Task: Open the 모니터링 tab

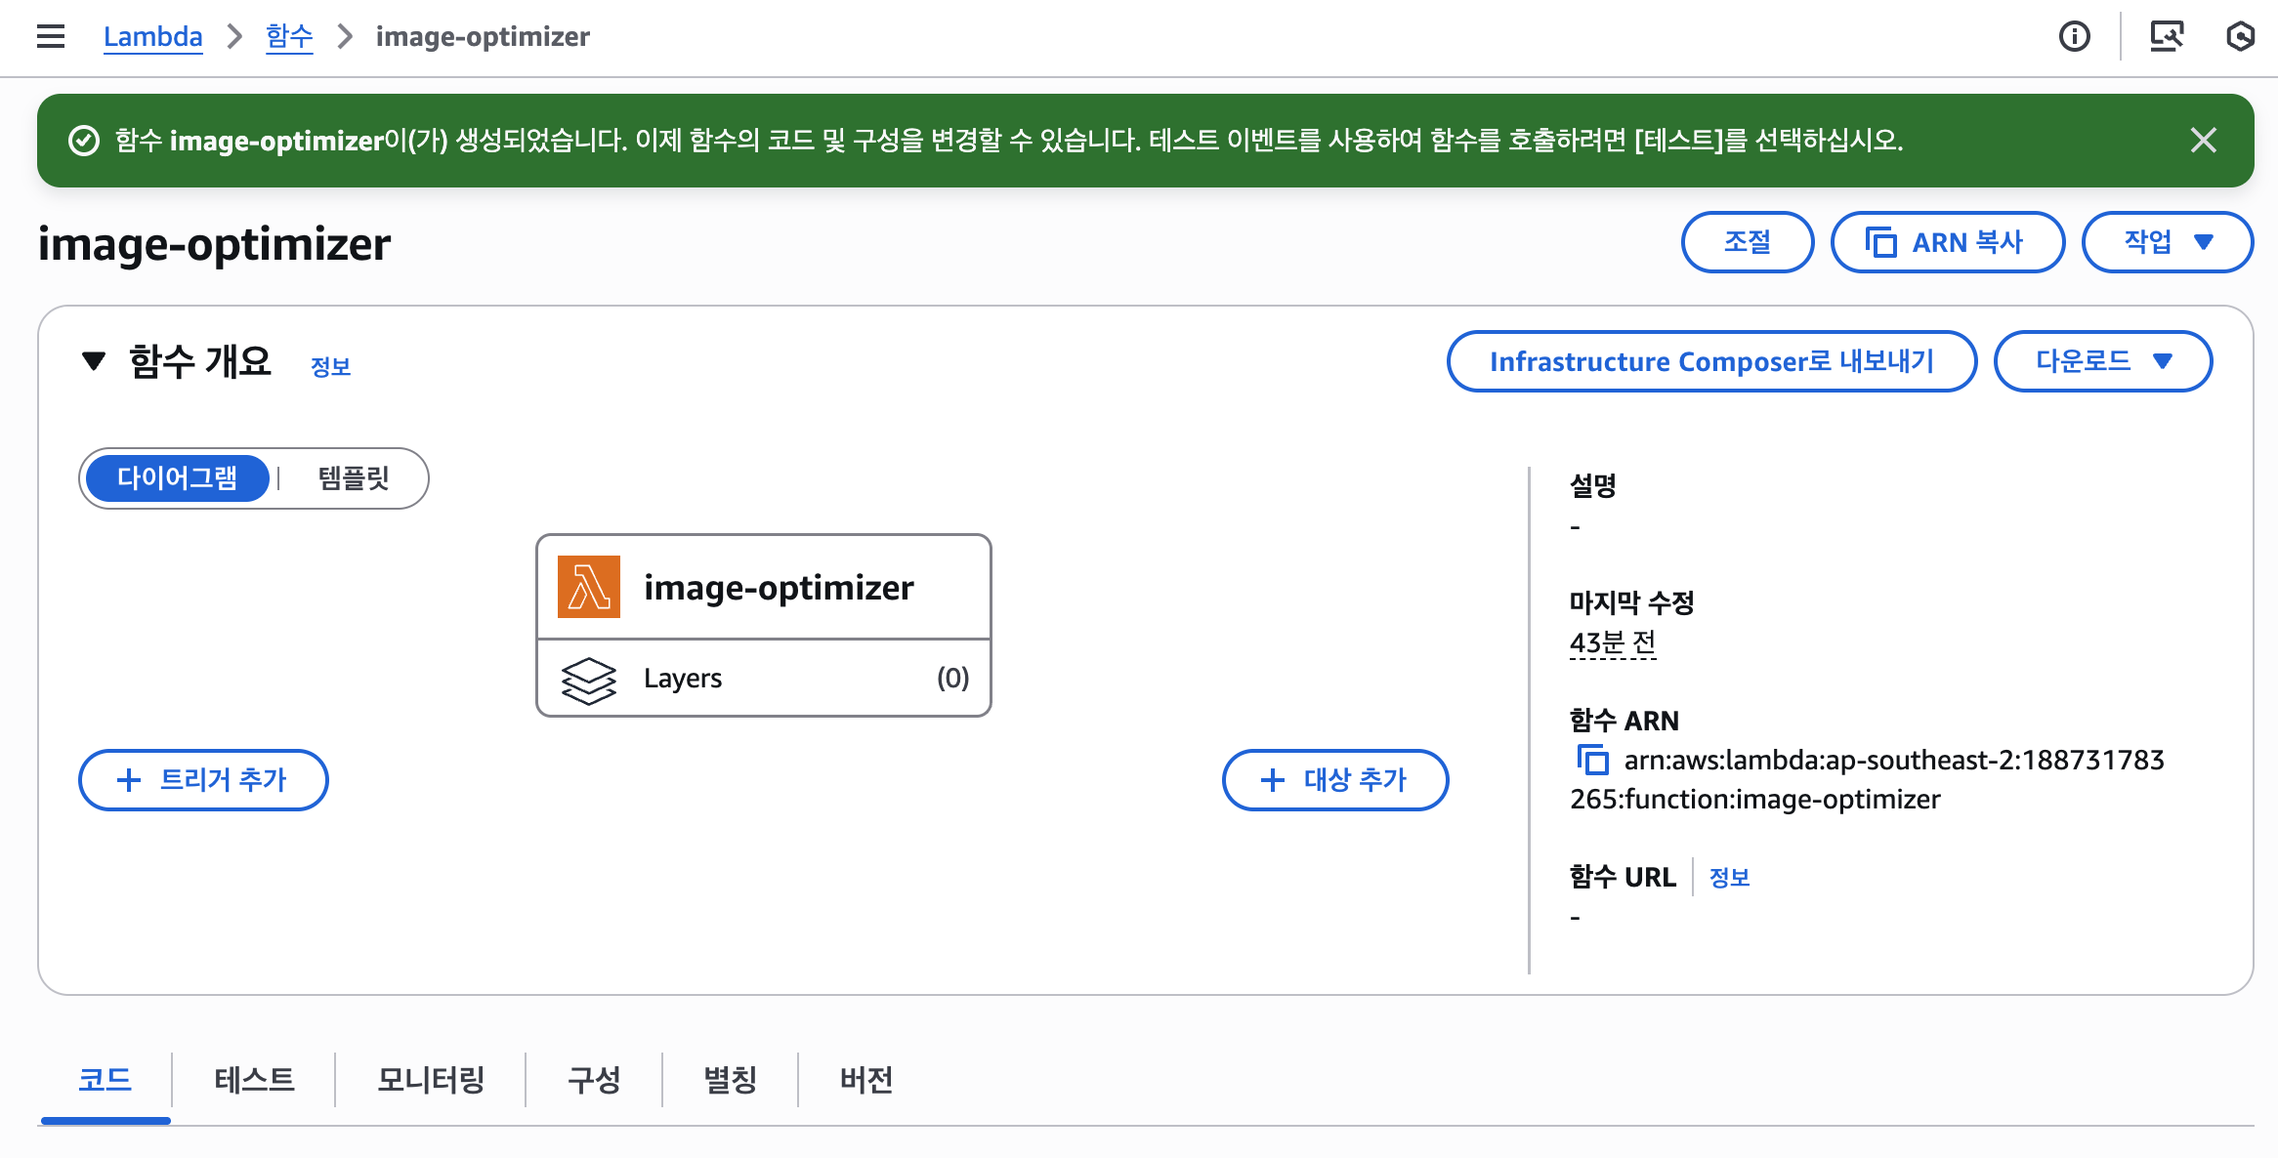Action: 430,1080
